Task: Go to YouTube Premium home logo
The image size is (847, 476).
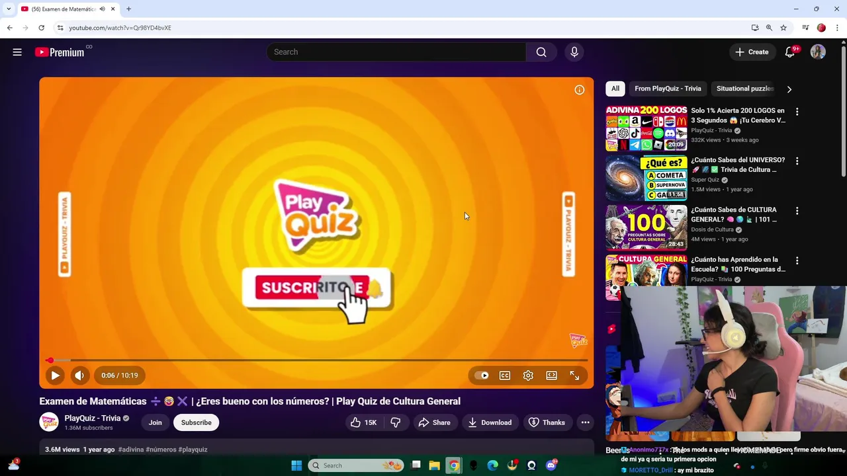Action: 60,52
